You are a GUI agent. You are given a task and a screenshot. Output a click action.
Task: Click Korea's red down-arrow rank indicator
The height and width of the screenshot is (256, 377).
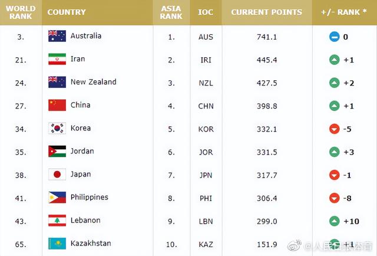coord(335,129)
